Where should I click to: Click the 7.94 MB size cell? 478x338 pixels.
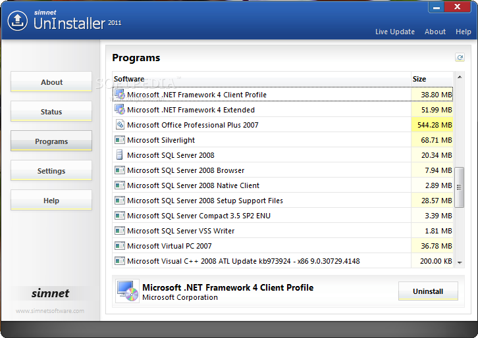pos(432,170)
